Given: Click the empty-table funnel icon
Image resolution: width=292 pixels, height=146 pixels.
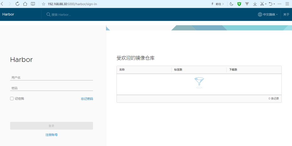Looking at the screenshot, I should tap(199, 83).
